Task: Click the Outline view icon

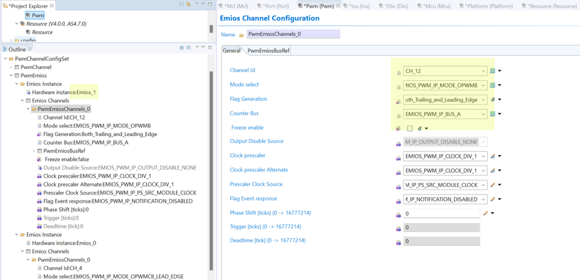Action: click(x=5, y=49)
